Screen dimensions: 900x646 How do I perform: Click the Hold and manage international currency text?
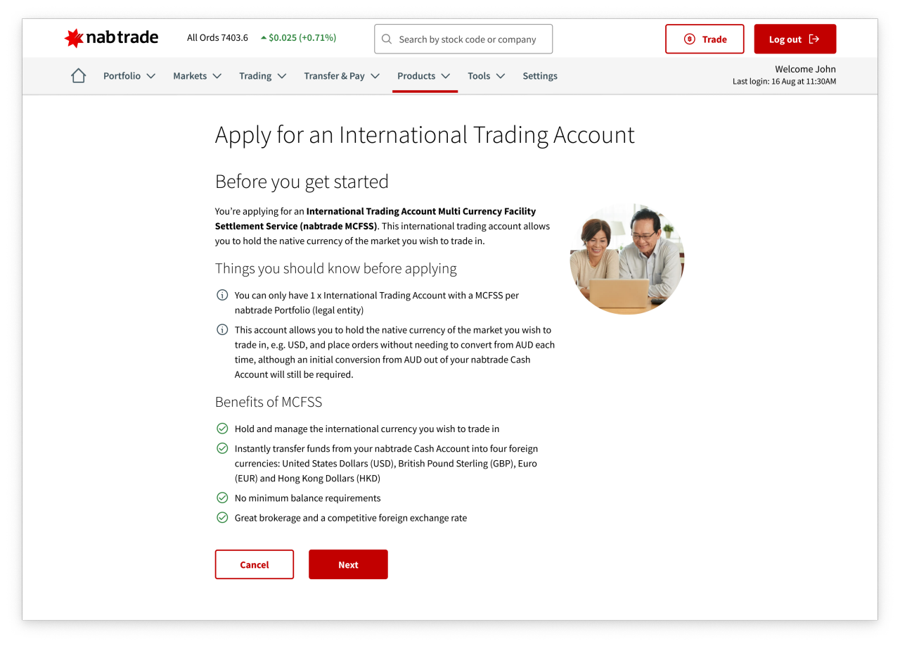pos(367,429)
